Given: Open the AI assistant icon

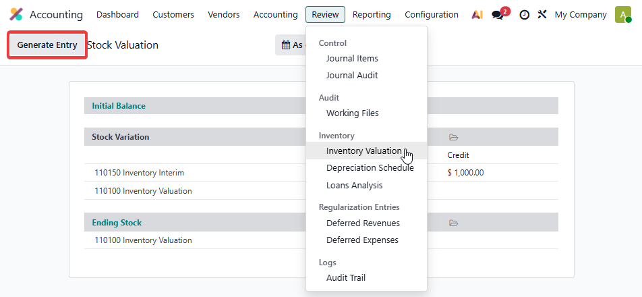Looking at the screenshot, I should [x=477, y=14].
